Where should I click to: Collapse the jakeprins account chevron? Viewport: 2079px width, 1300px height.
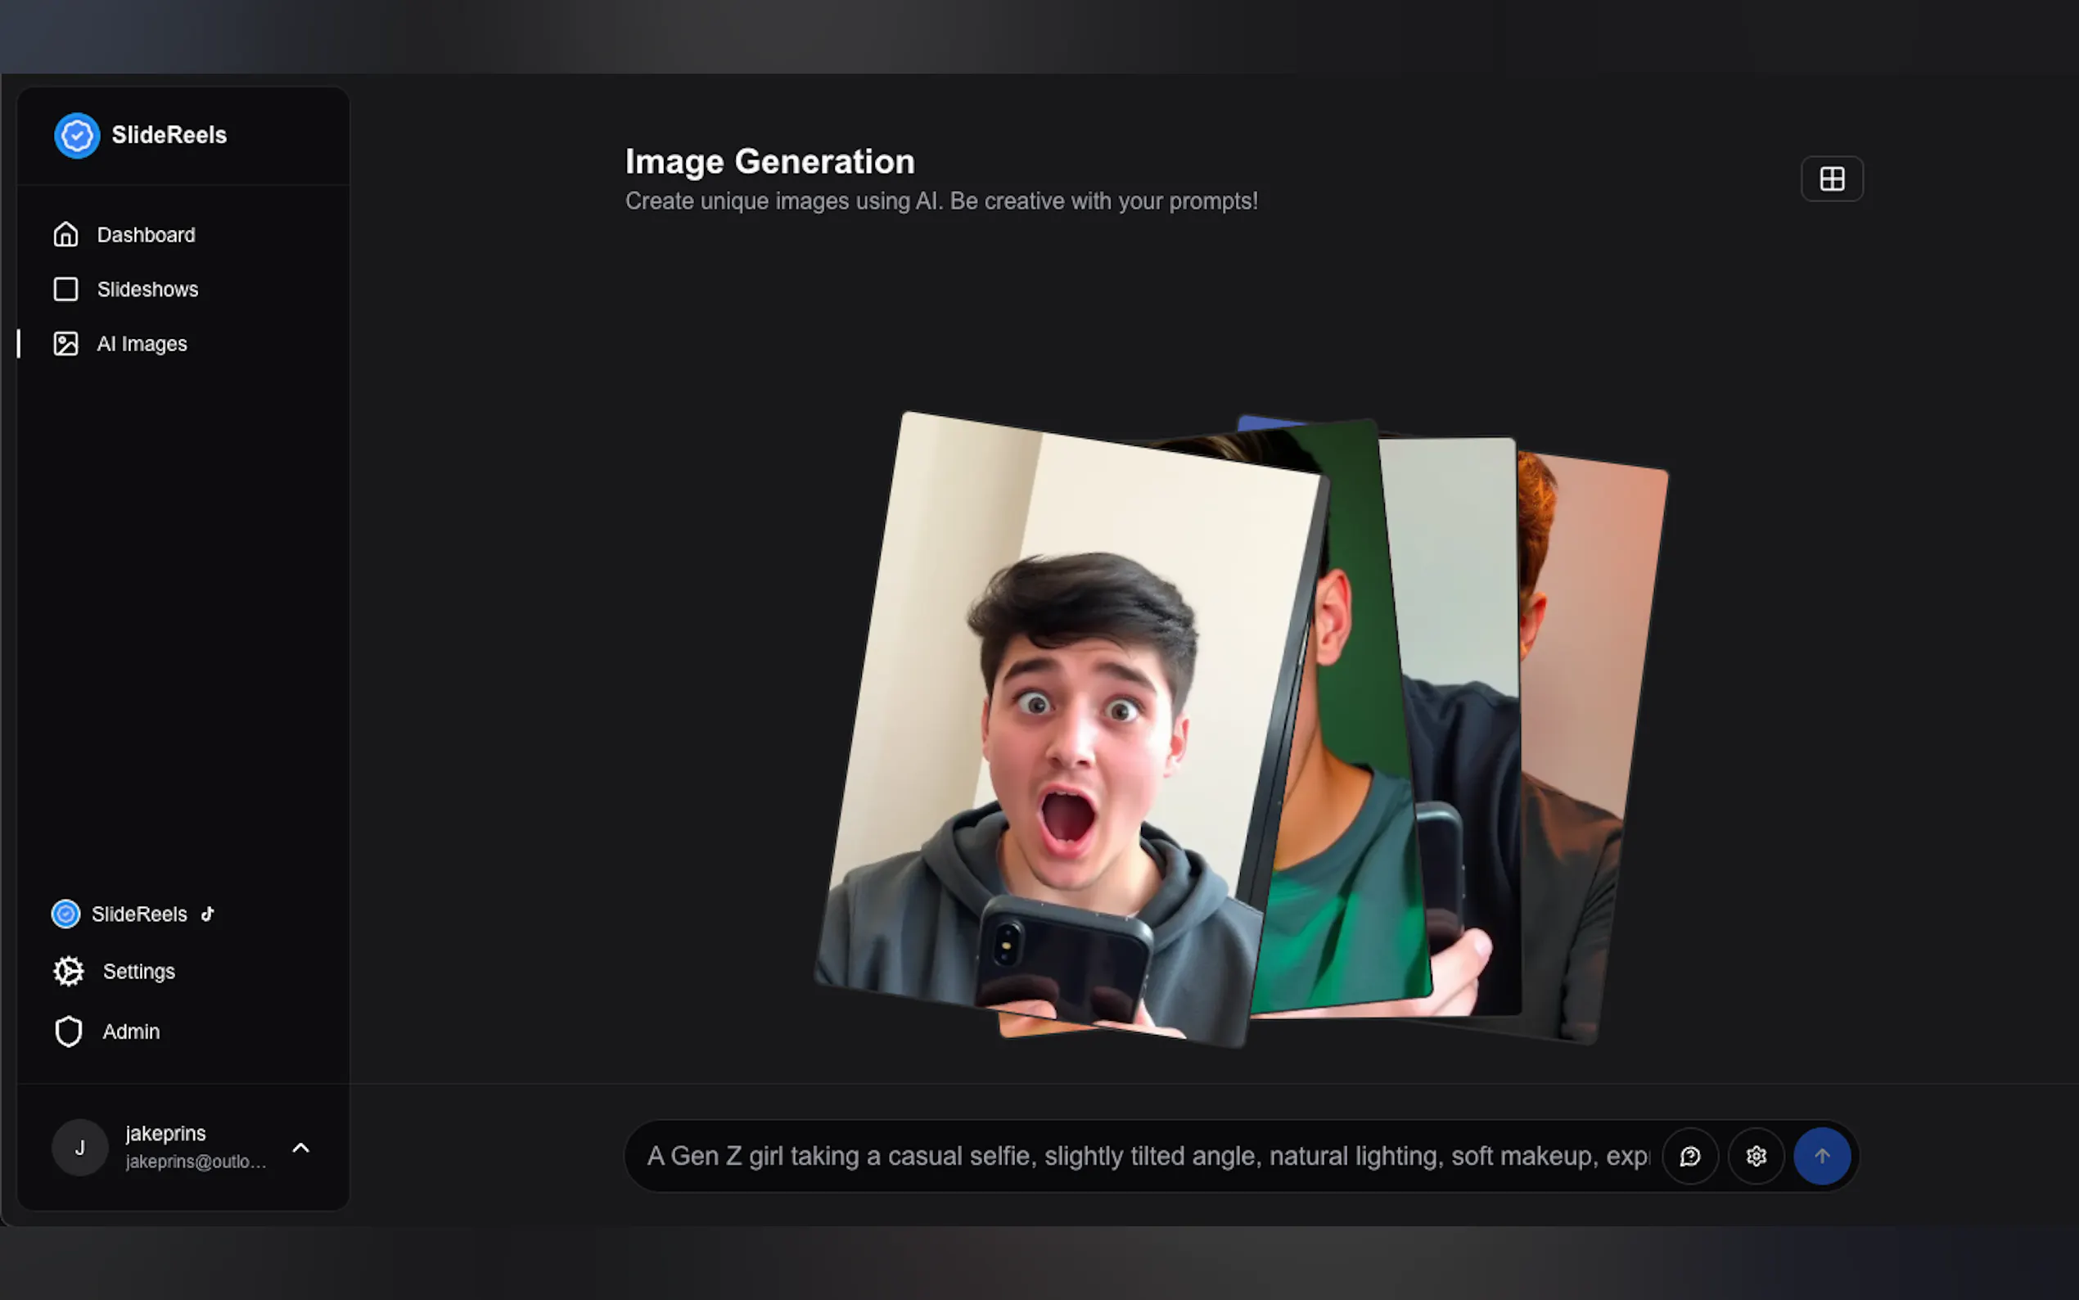click(300, 1147)
